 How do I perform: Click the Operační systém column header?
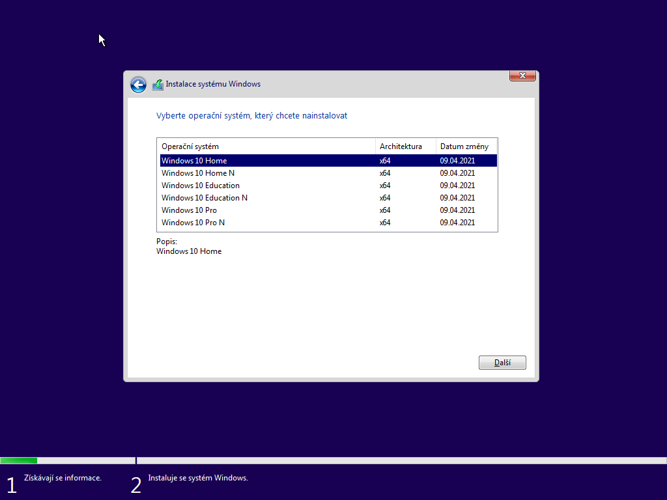(x=190, y=146)
